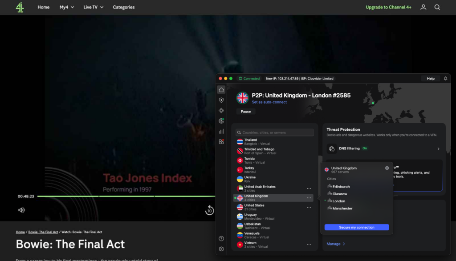
Task: Open Categories in Channel 4 navigation
Action: (124, 7)
